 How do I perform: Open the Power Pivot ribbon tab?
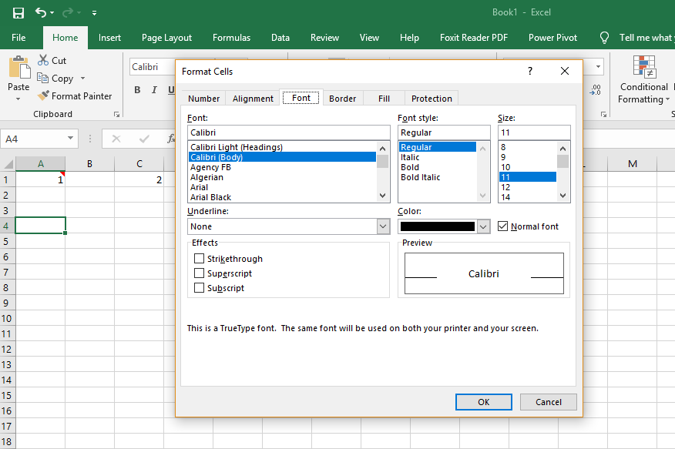[x=552, y=38]
